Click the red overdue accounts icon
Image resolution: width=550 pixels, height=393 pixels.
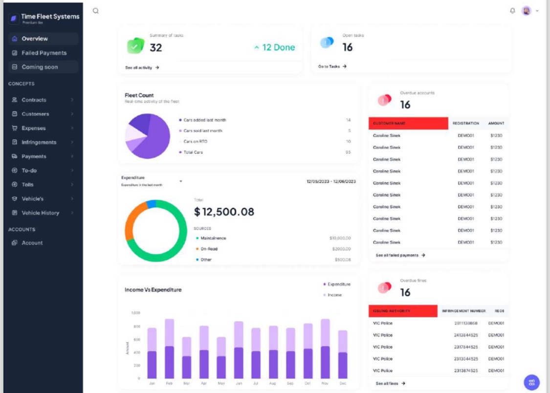pyautogui.click(x=384, y=100)
